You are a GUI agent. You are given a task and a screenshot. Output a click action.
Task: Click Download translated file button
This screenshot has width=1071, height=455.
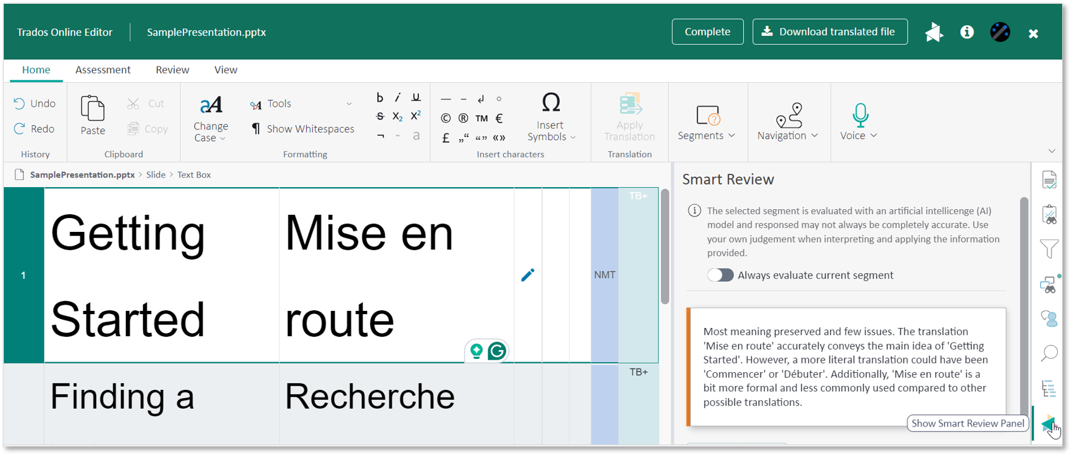point(829,32)
